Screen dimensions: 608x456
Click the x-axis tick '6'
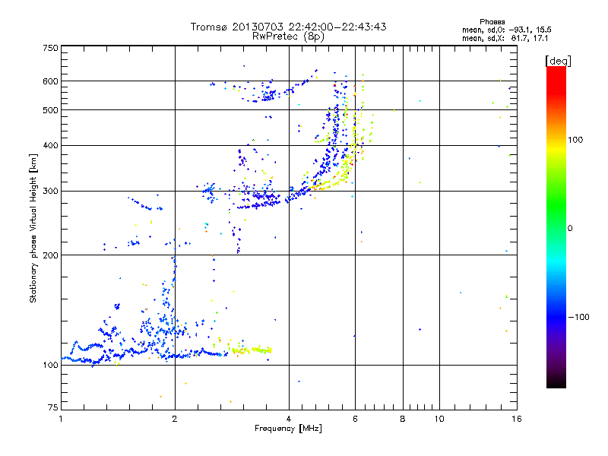pyautogui.click(x=355, y=419)
